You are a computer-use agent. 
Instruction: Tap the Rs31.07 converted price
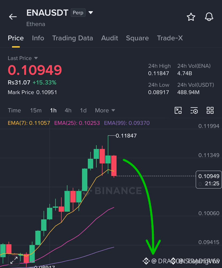coord(19,83)
